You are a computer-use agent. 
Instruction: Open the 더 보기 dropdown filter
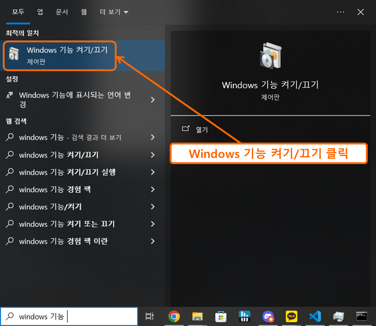click(114, 12)
